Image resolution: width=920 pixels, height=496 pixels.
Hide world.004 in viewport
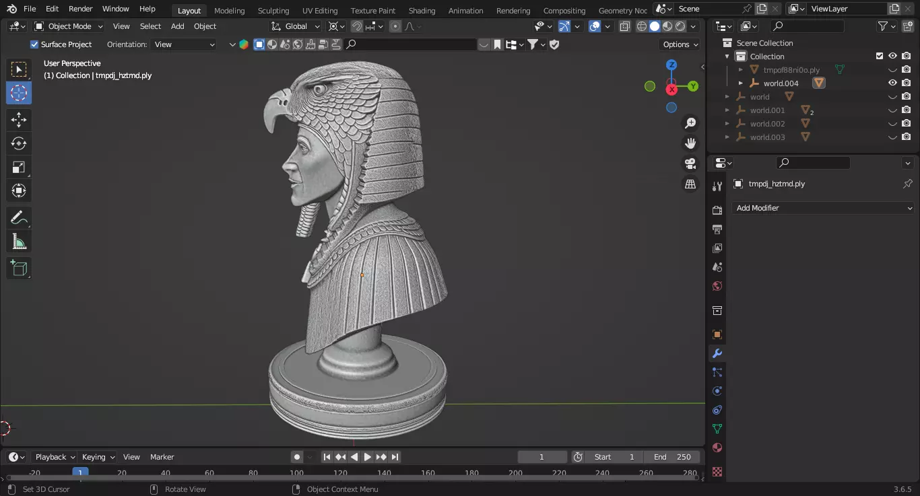(x=892, y=83)
